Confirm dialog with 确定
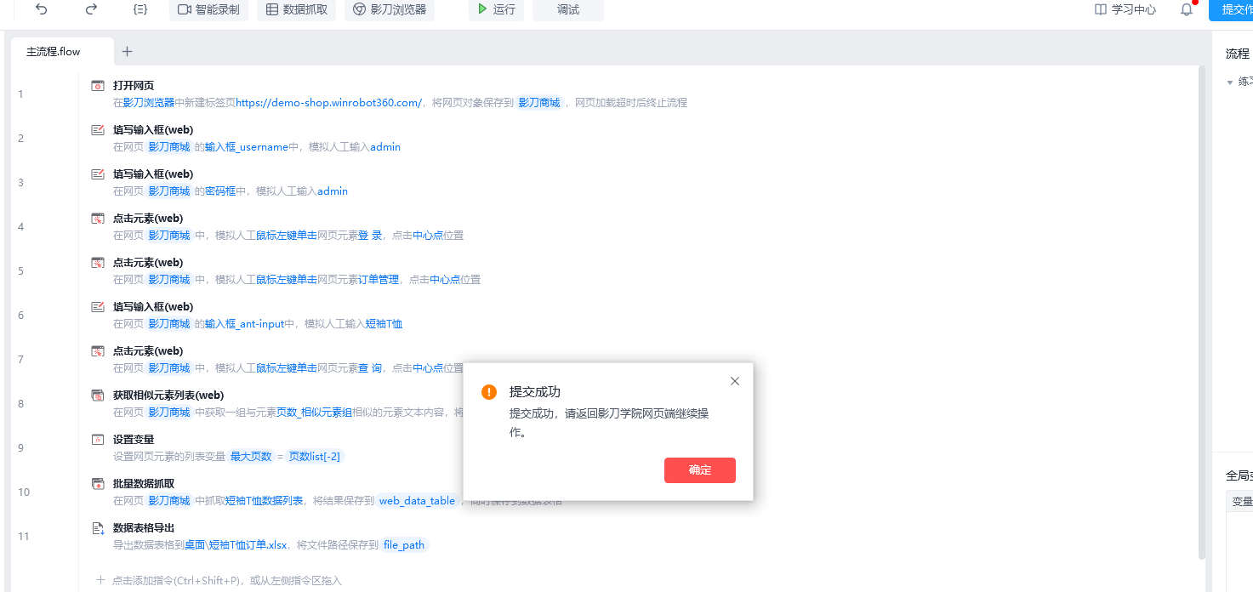Viewport: 1253px width, 592px height. pyautogui.click(x=700, y=470)
